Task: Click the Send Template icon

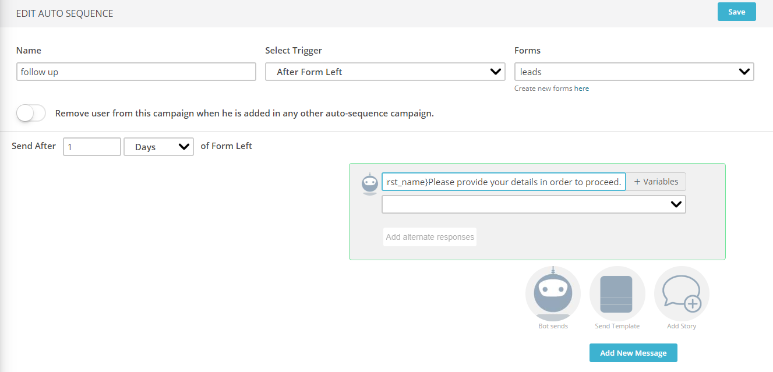Action: tap(617, 293)
